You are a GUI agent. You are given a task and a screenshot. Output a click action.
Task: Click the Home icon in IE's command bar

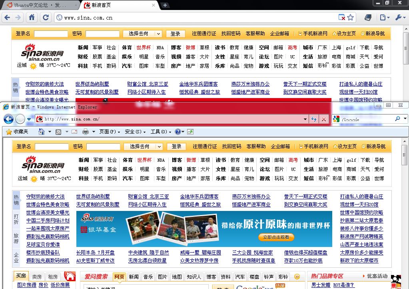coord(41,132)
